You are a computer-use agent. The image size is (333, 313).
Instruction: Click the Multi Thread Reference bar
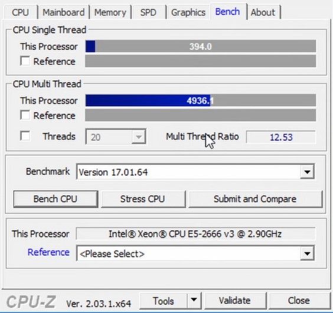tap(201, 115)
